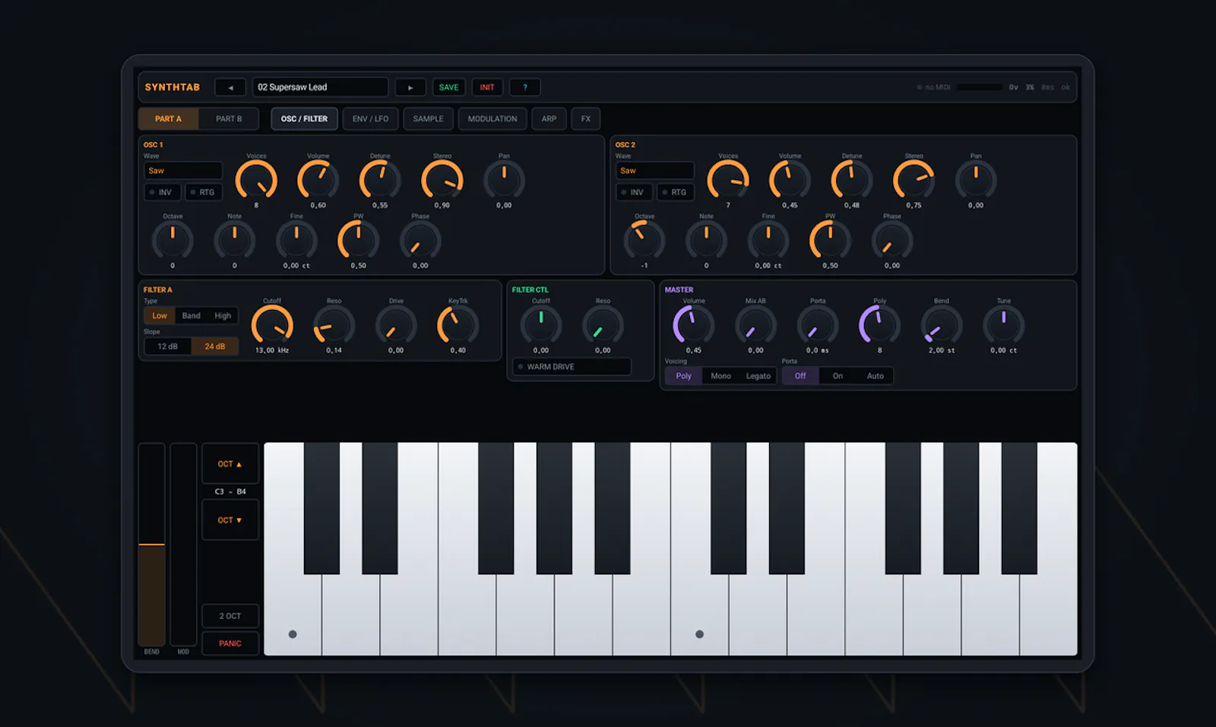
Task: Toggle INV on OSC 2
Action: point(634,192)
